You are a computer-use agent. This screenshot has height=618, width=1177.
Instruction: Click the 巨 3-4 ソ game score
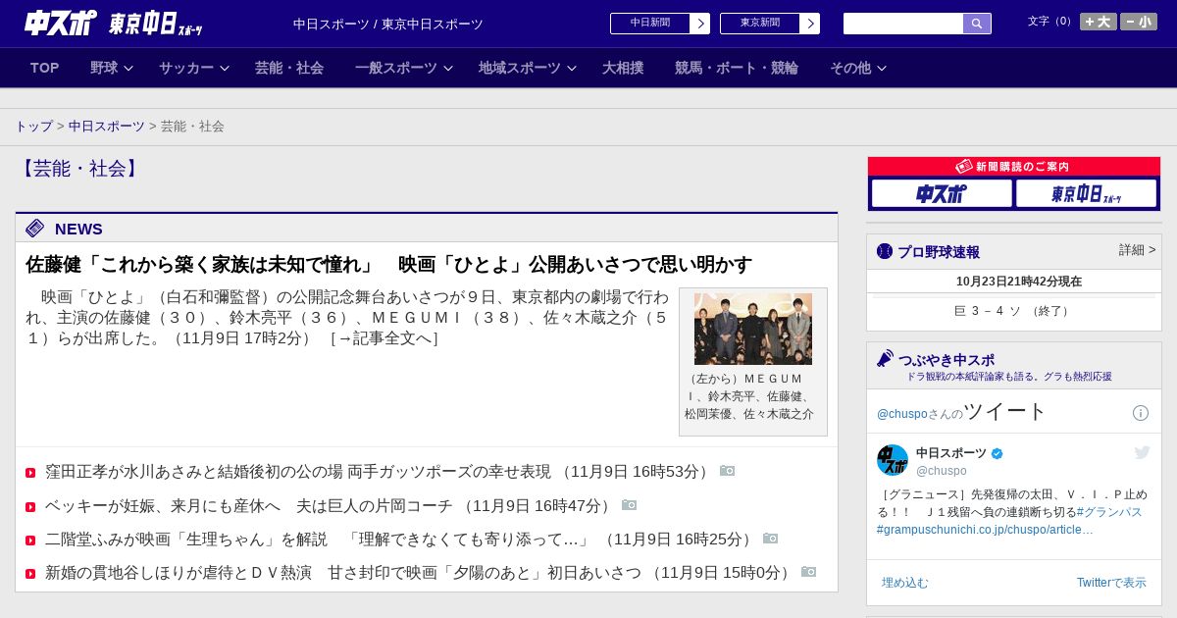click(1014, 311)
